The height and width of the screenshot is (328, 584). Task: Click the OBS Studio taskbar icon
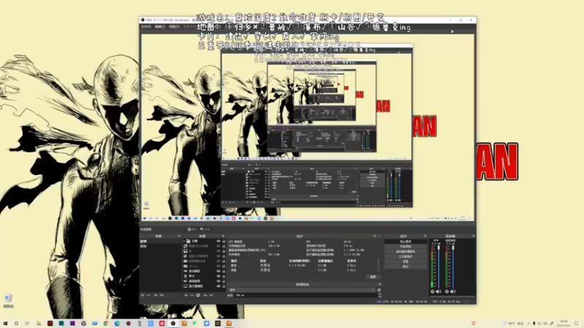[x=173, y=324]
